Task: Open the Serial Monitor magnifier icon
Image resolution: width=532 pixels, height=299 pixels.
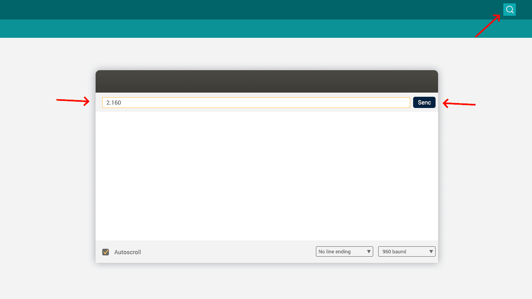Action: (509, 10)
